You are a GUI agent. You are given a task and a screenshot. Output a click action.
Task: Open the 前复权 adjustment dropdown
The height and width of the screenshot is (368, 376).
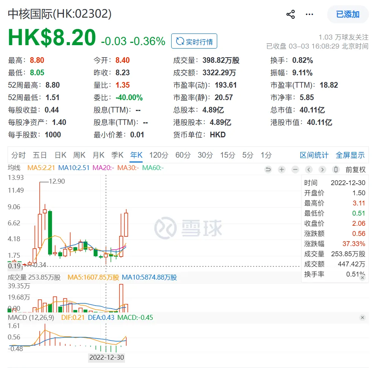click(355, 170)
